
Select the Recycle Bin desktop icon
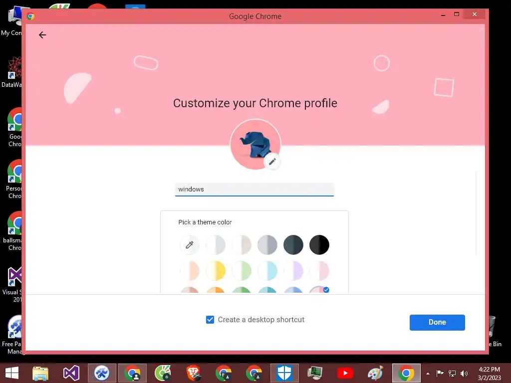pyautogui.click(x=495, y=331)
